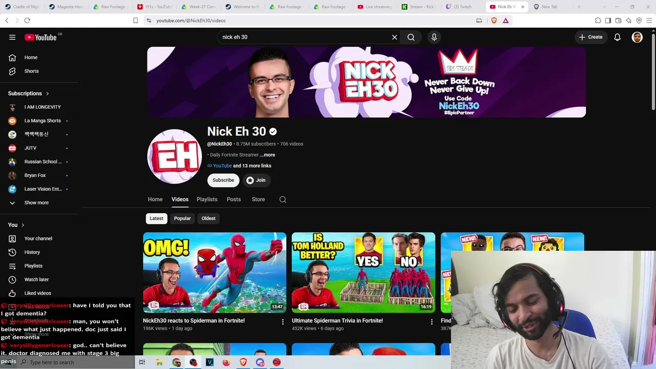The image size is (656, 369).
Task: Open Google Chrome from the taskbar
Action: (x=176, y=362)
